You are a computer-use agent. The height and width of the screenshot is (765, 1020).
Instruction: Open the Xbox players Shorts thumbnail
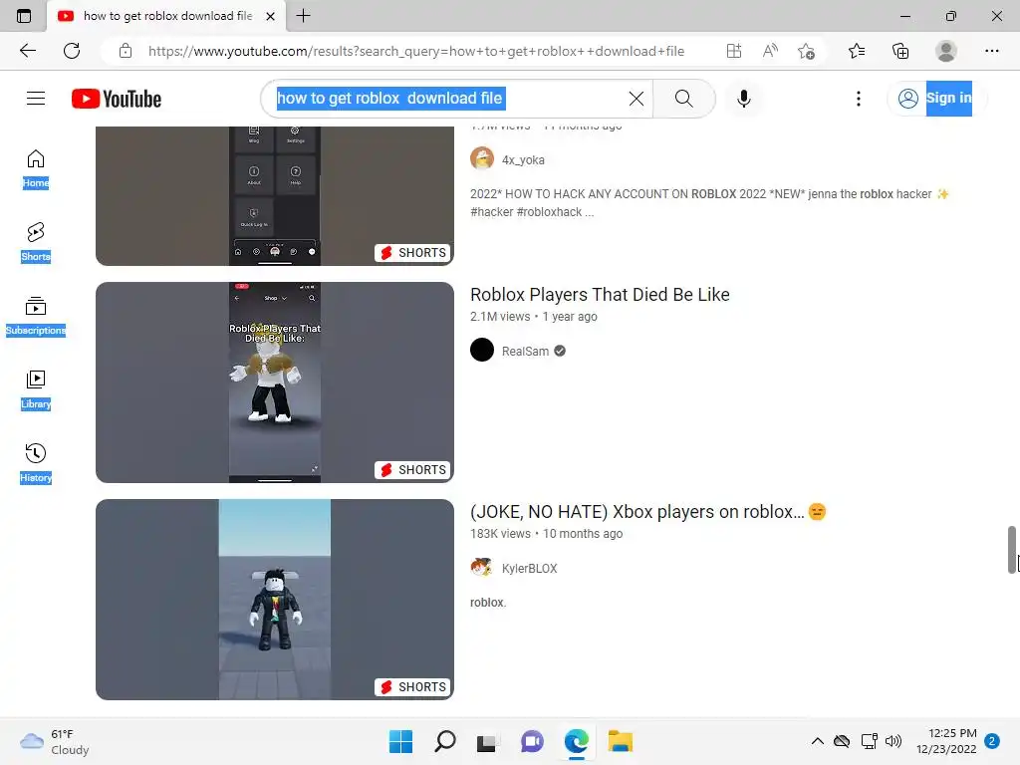pos(275,600)
